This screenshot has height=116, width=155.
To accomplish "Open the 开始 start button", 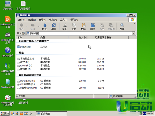I will pos(5,113).
